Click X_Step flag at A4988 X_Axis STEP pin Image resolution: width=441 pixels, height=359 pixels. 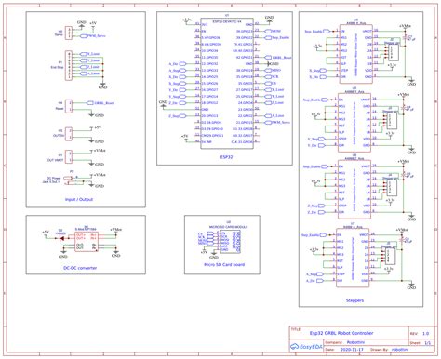(318, 71)
